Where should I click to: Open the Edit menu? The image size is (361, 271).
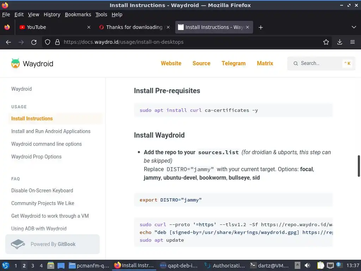19,14
